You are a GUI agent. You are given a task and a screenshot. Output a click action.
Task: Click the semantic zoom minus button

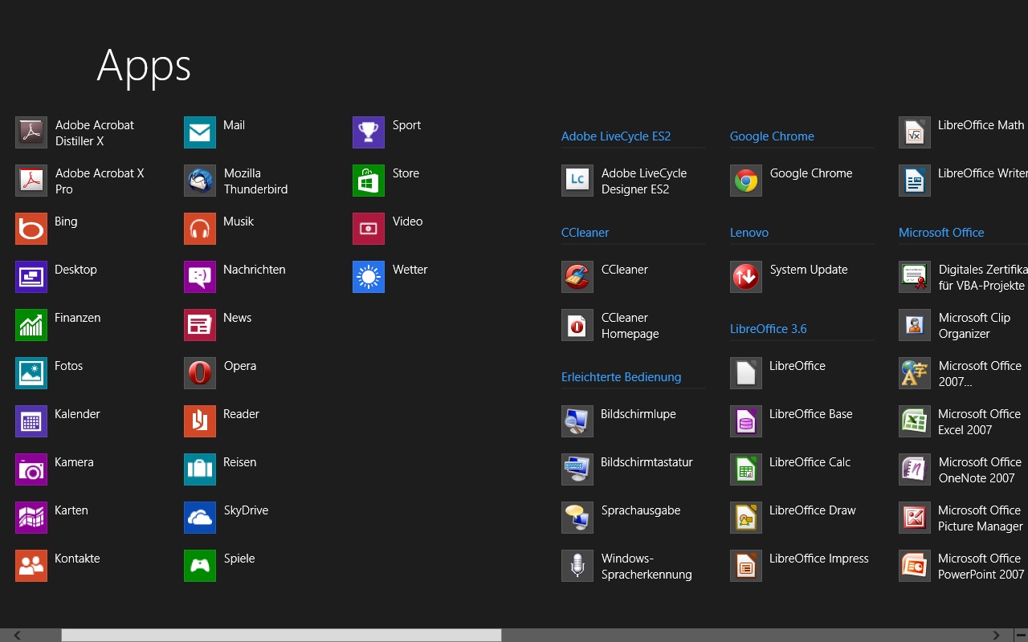(x=1020, y=636)
